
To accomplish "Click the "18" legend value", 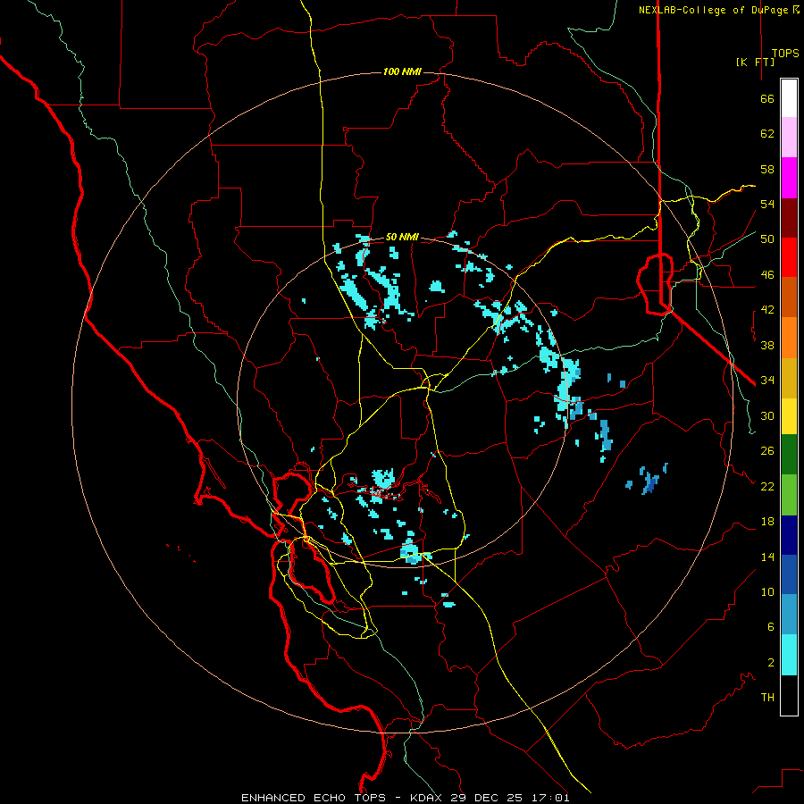I will [x=767, y=522].
